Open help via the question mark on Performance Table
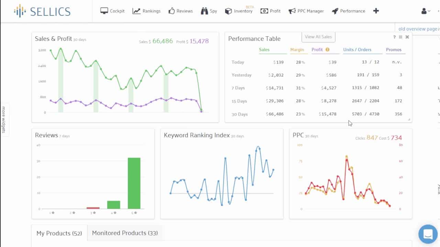Image resolution: width=440 pixels, height=247 pixels. pyautogui.click(x=394, y=37)
